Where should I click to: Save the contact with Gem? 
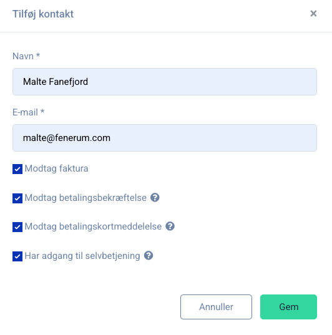288,307
